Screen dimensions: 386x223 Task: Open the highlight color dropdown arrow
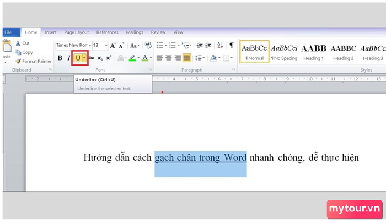(138, 58)
